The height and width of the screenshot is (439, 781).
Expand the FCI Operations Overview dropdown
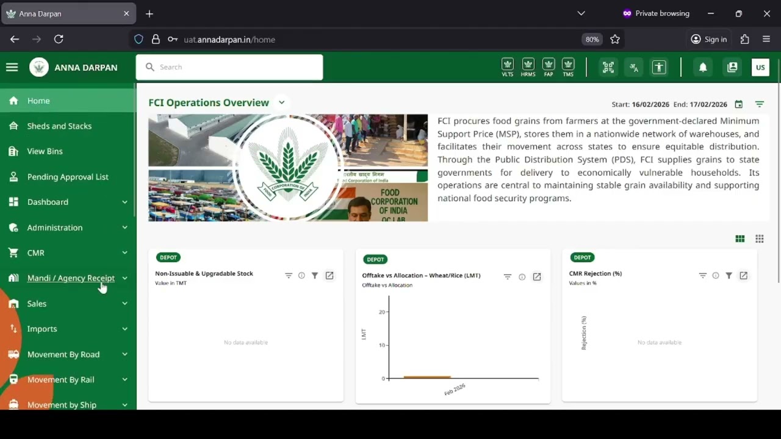click(282, 102)
